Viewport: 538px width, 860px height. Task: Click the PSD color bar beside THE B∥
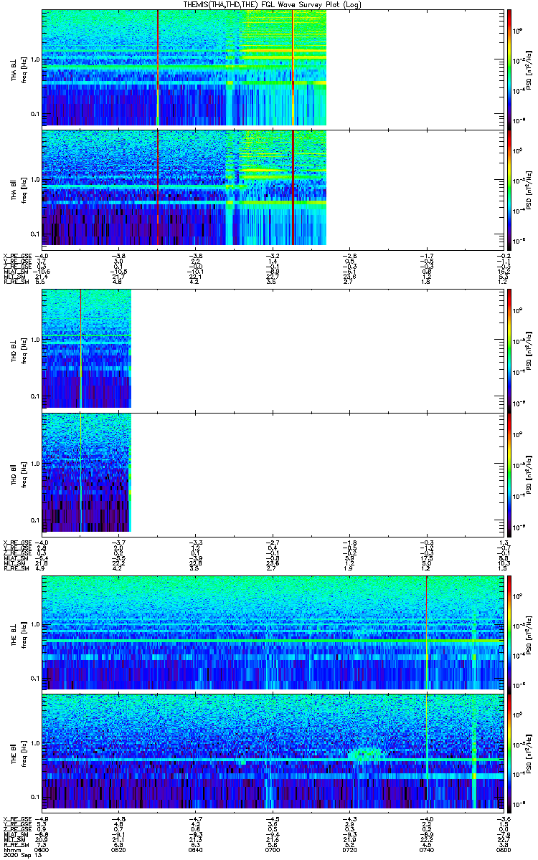509,752
